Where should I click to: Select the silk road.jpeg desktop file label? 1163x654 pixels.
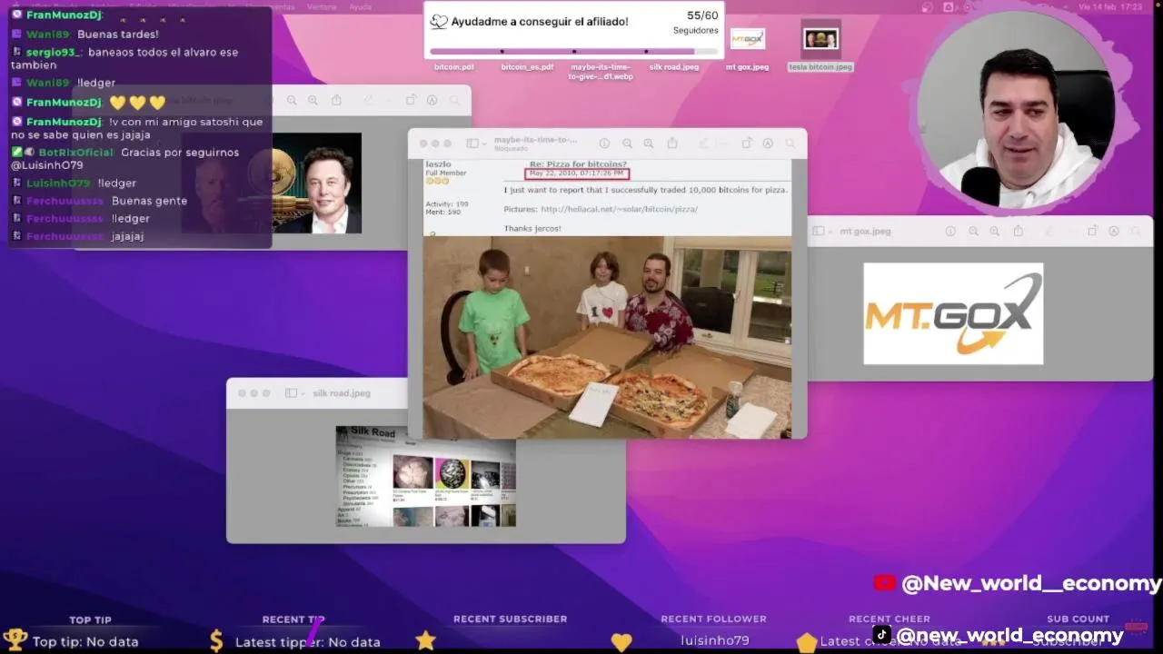(x=674, y=67)
